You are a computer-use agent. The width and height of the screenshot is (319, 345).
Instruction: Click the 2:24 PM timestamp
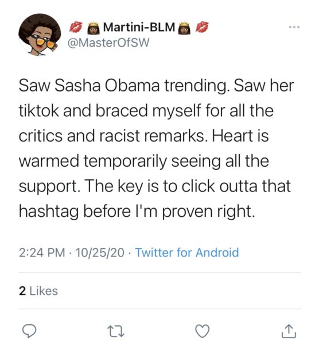pos(42,252)
